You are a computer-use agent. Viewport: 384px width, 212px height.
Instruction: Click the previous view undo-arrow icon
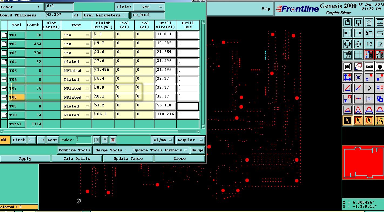point(369,33)
